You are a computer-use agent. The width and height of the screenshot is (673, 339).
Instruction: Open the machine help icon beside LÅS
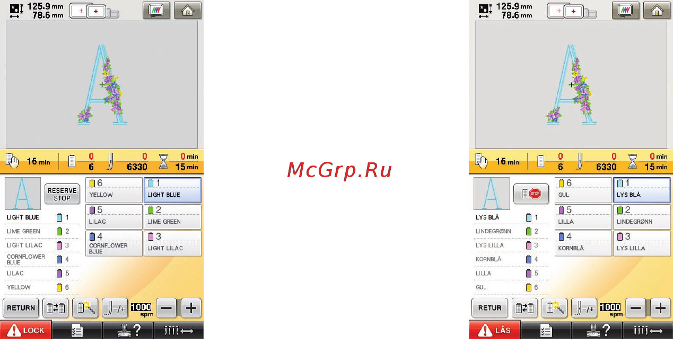pos(597,331)
